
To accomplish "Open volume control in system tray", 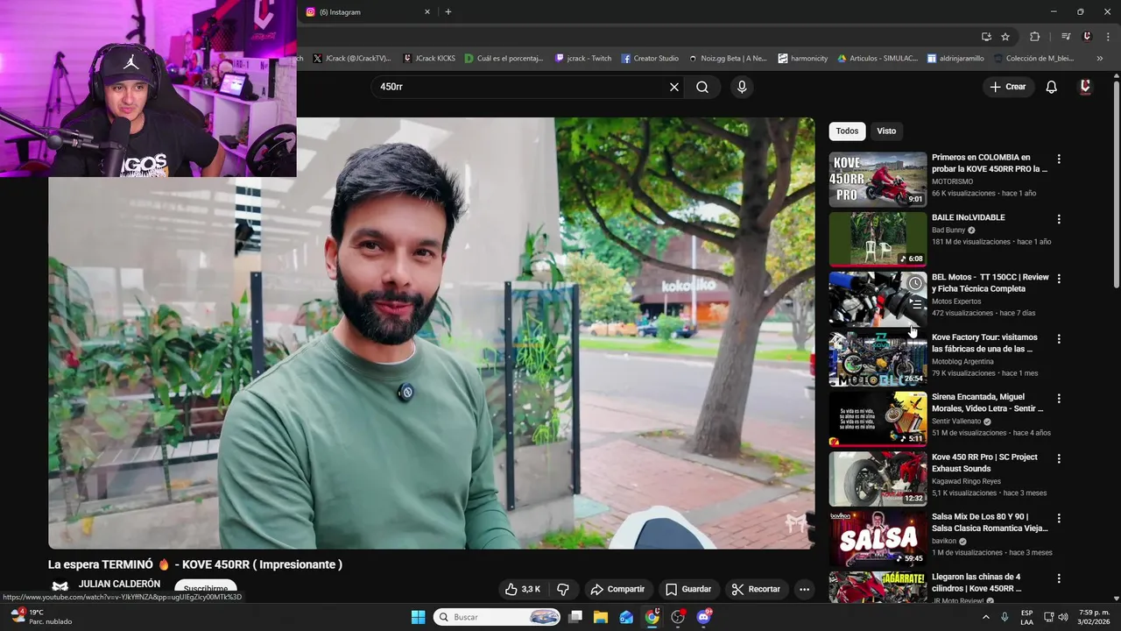I will [1062, 617].
